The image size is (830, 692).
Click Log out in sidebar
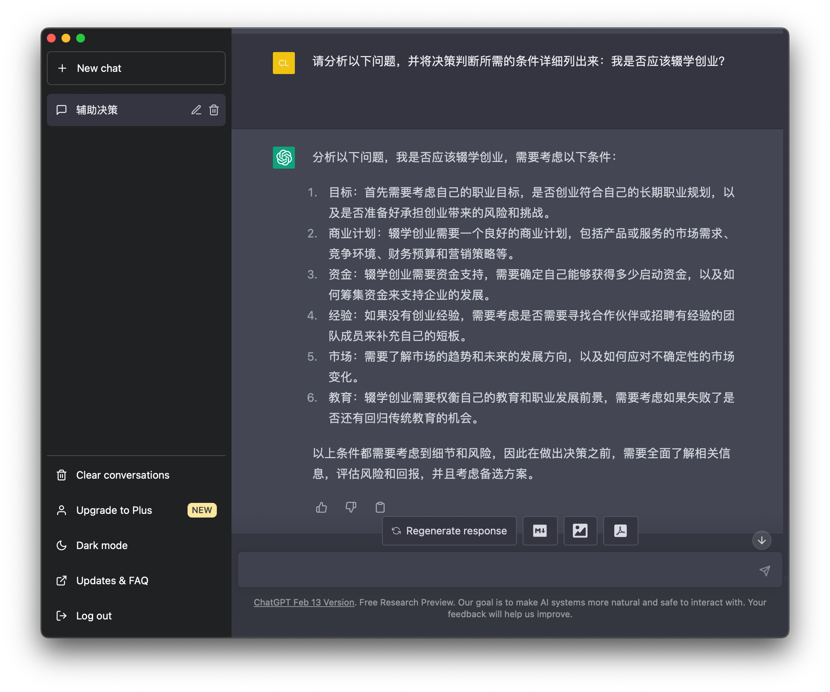coord(94,616)
